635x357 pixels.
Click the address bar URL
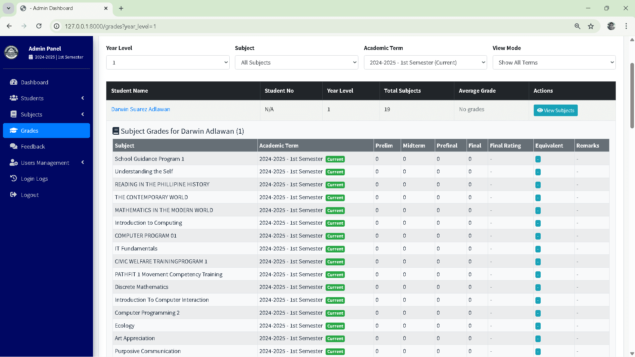point(110,26)
